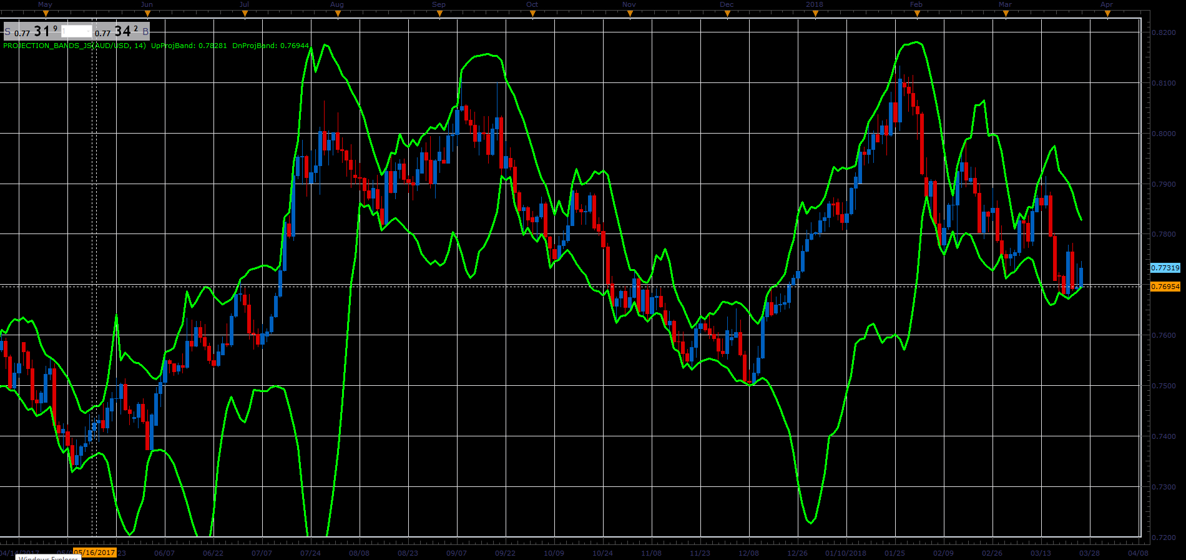Click the May month marker triangle

(x=46, y=14)
